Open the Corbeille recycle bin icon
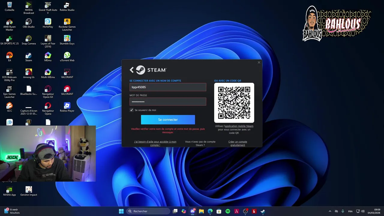The image size is (384, 216). click(x=10, y=7)
